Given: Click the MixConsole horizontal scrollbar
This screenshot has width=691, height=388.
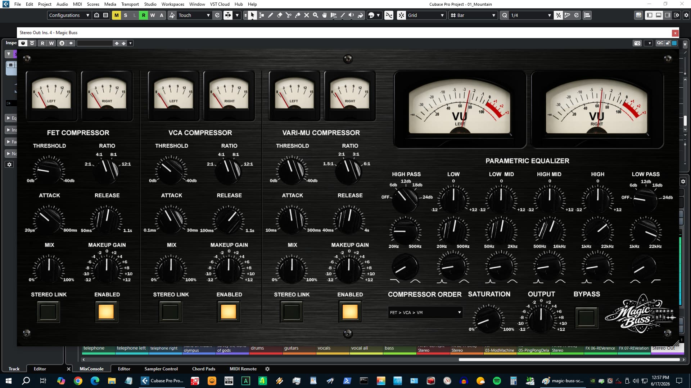Looking at the screenshot, I should coord(569,360).
